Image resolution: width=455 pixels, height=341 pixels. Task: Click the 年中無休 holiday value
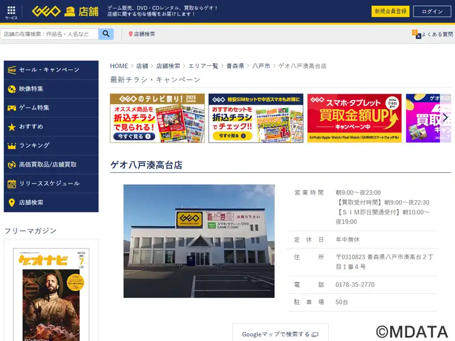348,239
